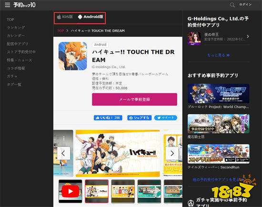Click the Twitter ツイート button
Screen dimensions: 262x207
[x=166, y=118]
